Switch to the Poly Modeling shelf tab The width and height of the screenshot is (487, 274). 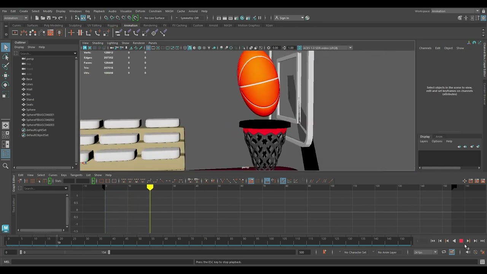(x=53, y=25)
